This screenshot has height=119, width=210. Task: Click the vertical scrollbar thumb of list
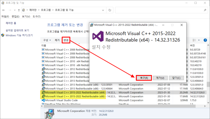point(208,84)
